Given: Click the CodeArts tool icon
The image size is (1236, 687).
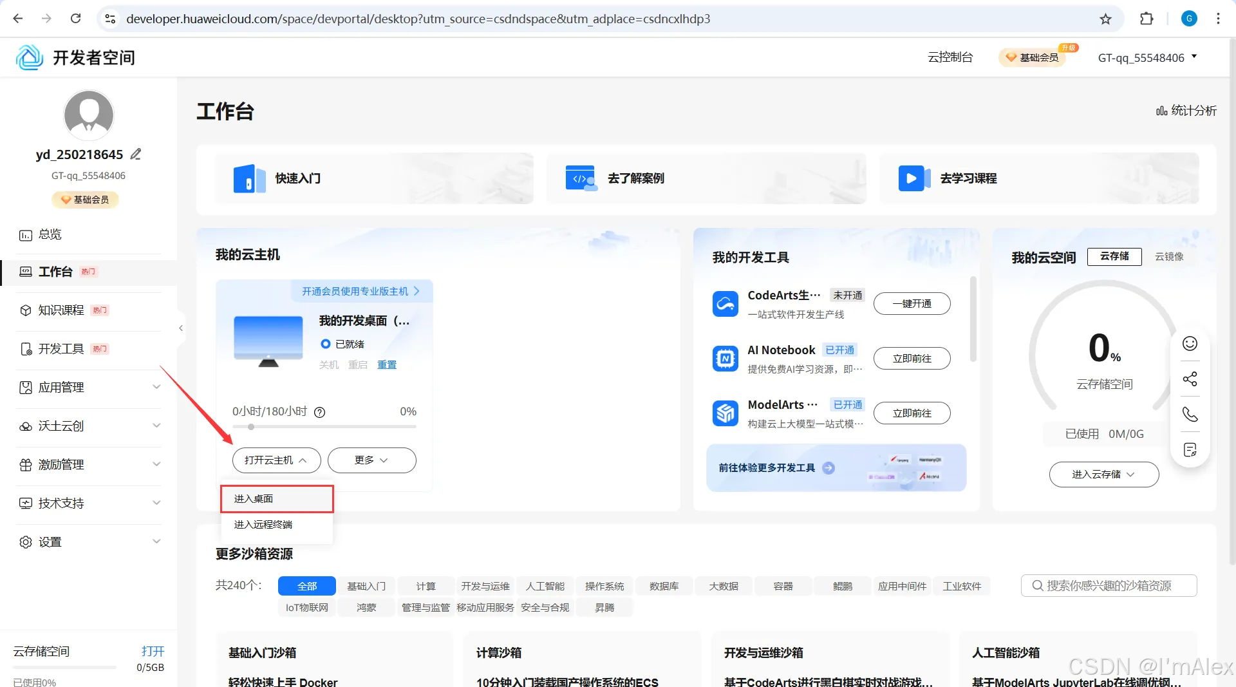Looking at the screenshot, I should pos(725,303).
